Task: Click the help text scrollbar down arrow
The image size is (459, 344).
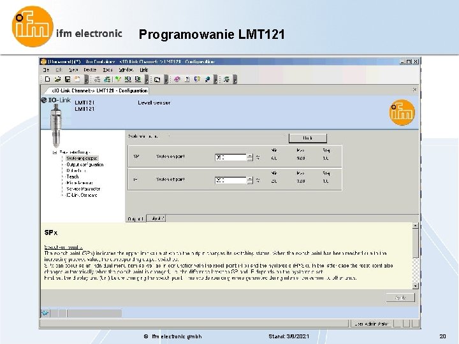Action: click(x=416, y=286)
